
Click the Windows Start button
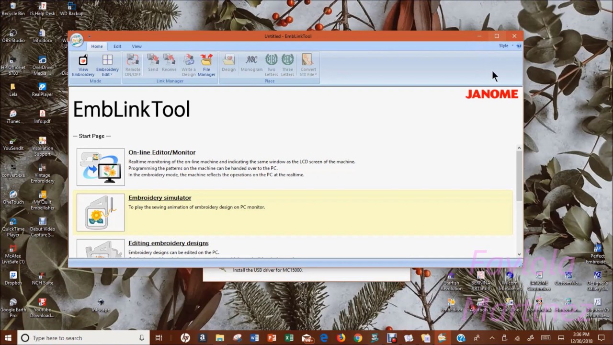(9, 338)
